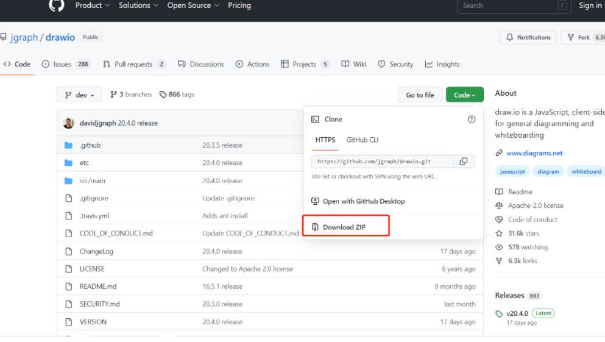Open CODE_OF_CONDUCT.md file name
Image resolution: width=605 pixels, height=342 pixels.
click(x=116, y=233)
